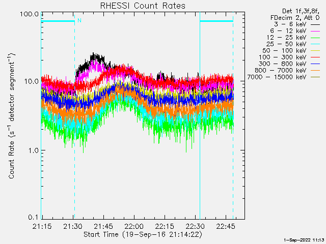Click the black line swatch for 3 - 6 keV

(x=315, y=24)
